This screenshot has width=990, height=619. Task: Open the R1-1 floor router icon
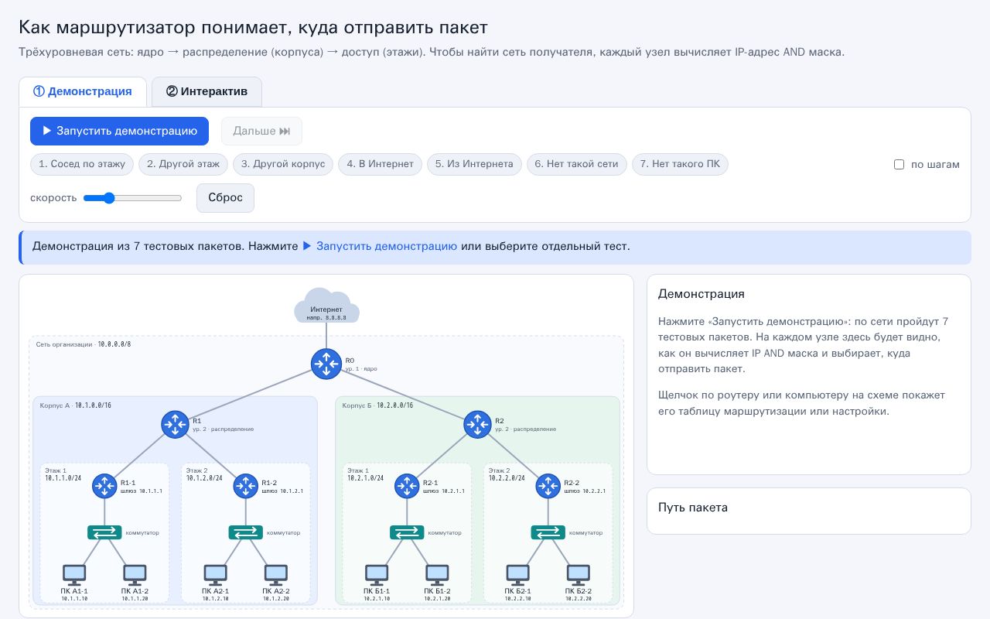click(x=104, y=486)
